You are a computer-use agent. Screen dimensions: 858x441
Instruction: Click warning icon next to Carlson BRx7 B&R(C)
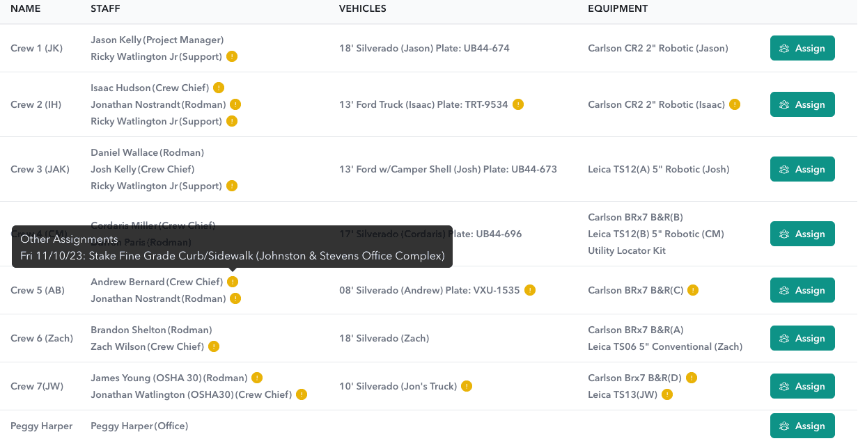click(693, 290)
